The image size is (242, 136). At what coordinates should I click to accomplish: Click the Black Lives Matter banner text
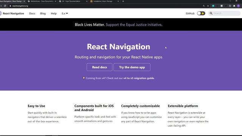coord(90,25)
